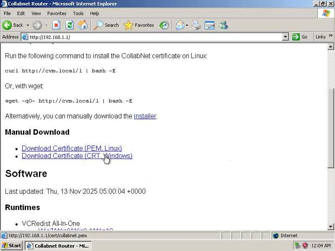Open the red security shield tray icon

pos(305,245)
